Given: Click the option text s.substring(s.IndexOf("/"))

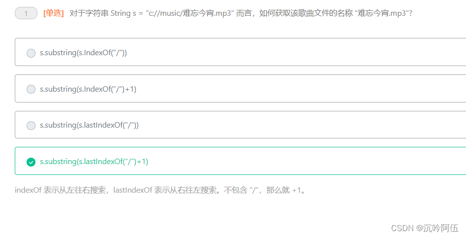Looking at the screenshot, I should click(x=84, y=53).
